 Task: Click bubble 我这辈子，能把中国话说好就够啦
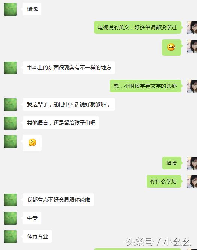tap(69, 104)
